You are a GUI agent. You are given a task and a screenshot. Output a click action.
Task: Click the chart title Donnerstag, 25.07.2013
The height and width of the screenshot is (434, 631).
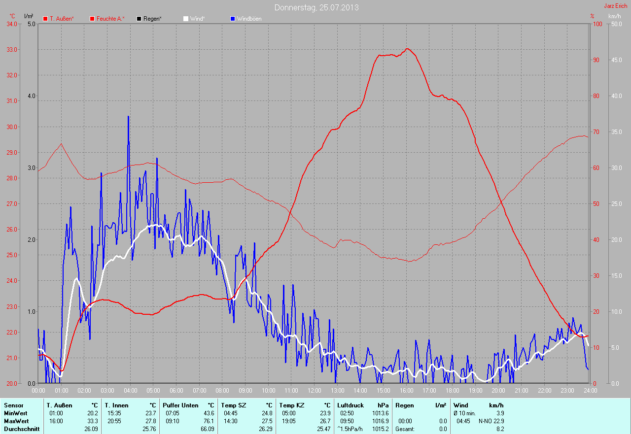pyautogui.click(x=316, y=7)
